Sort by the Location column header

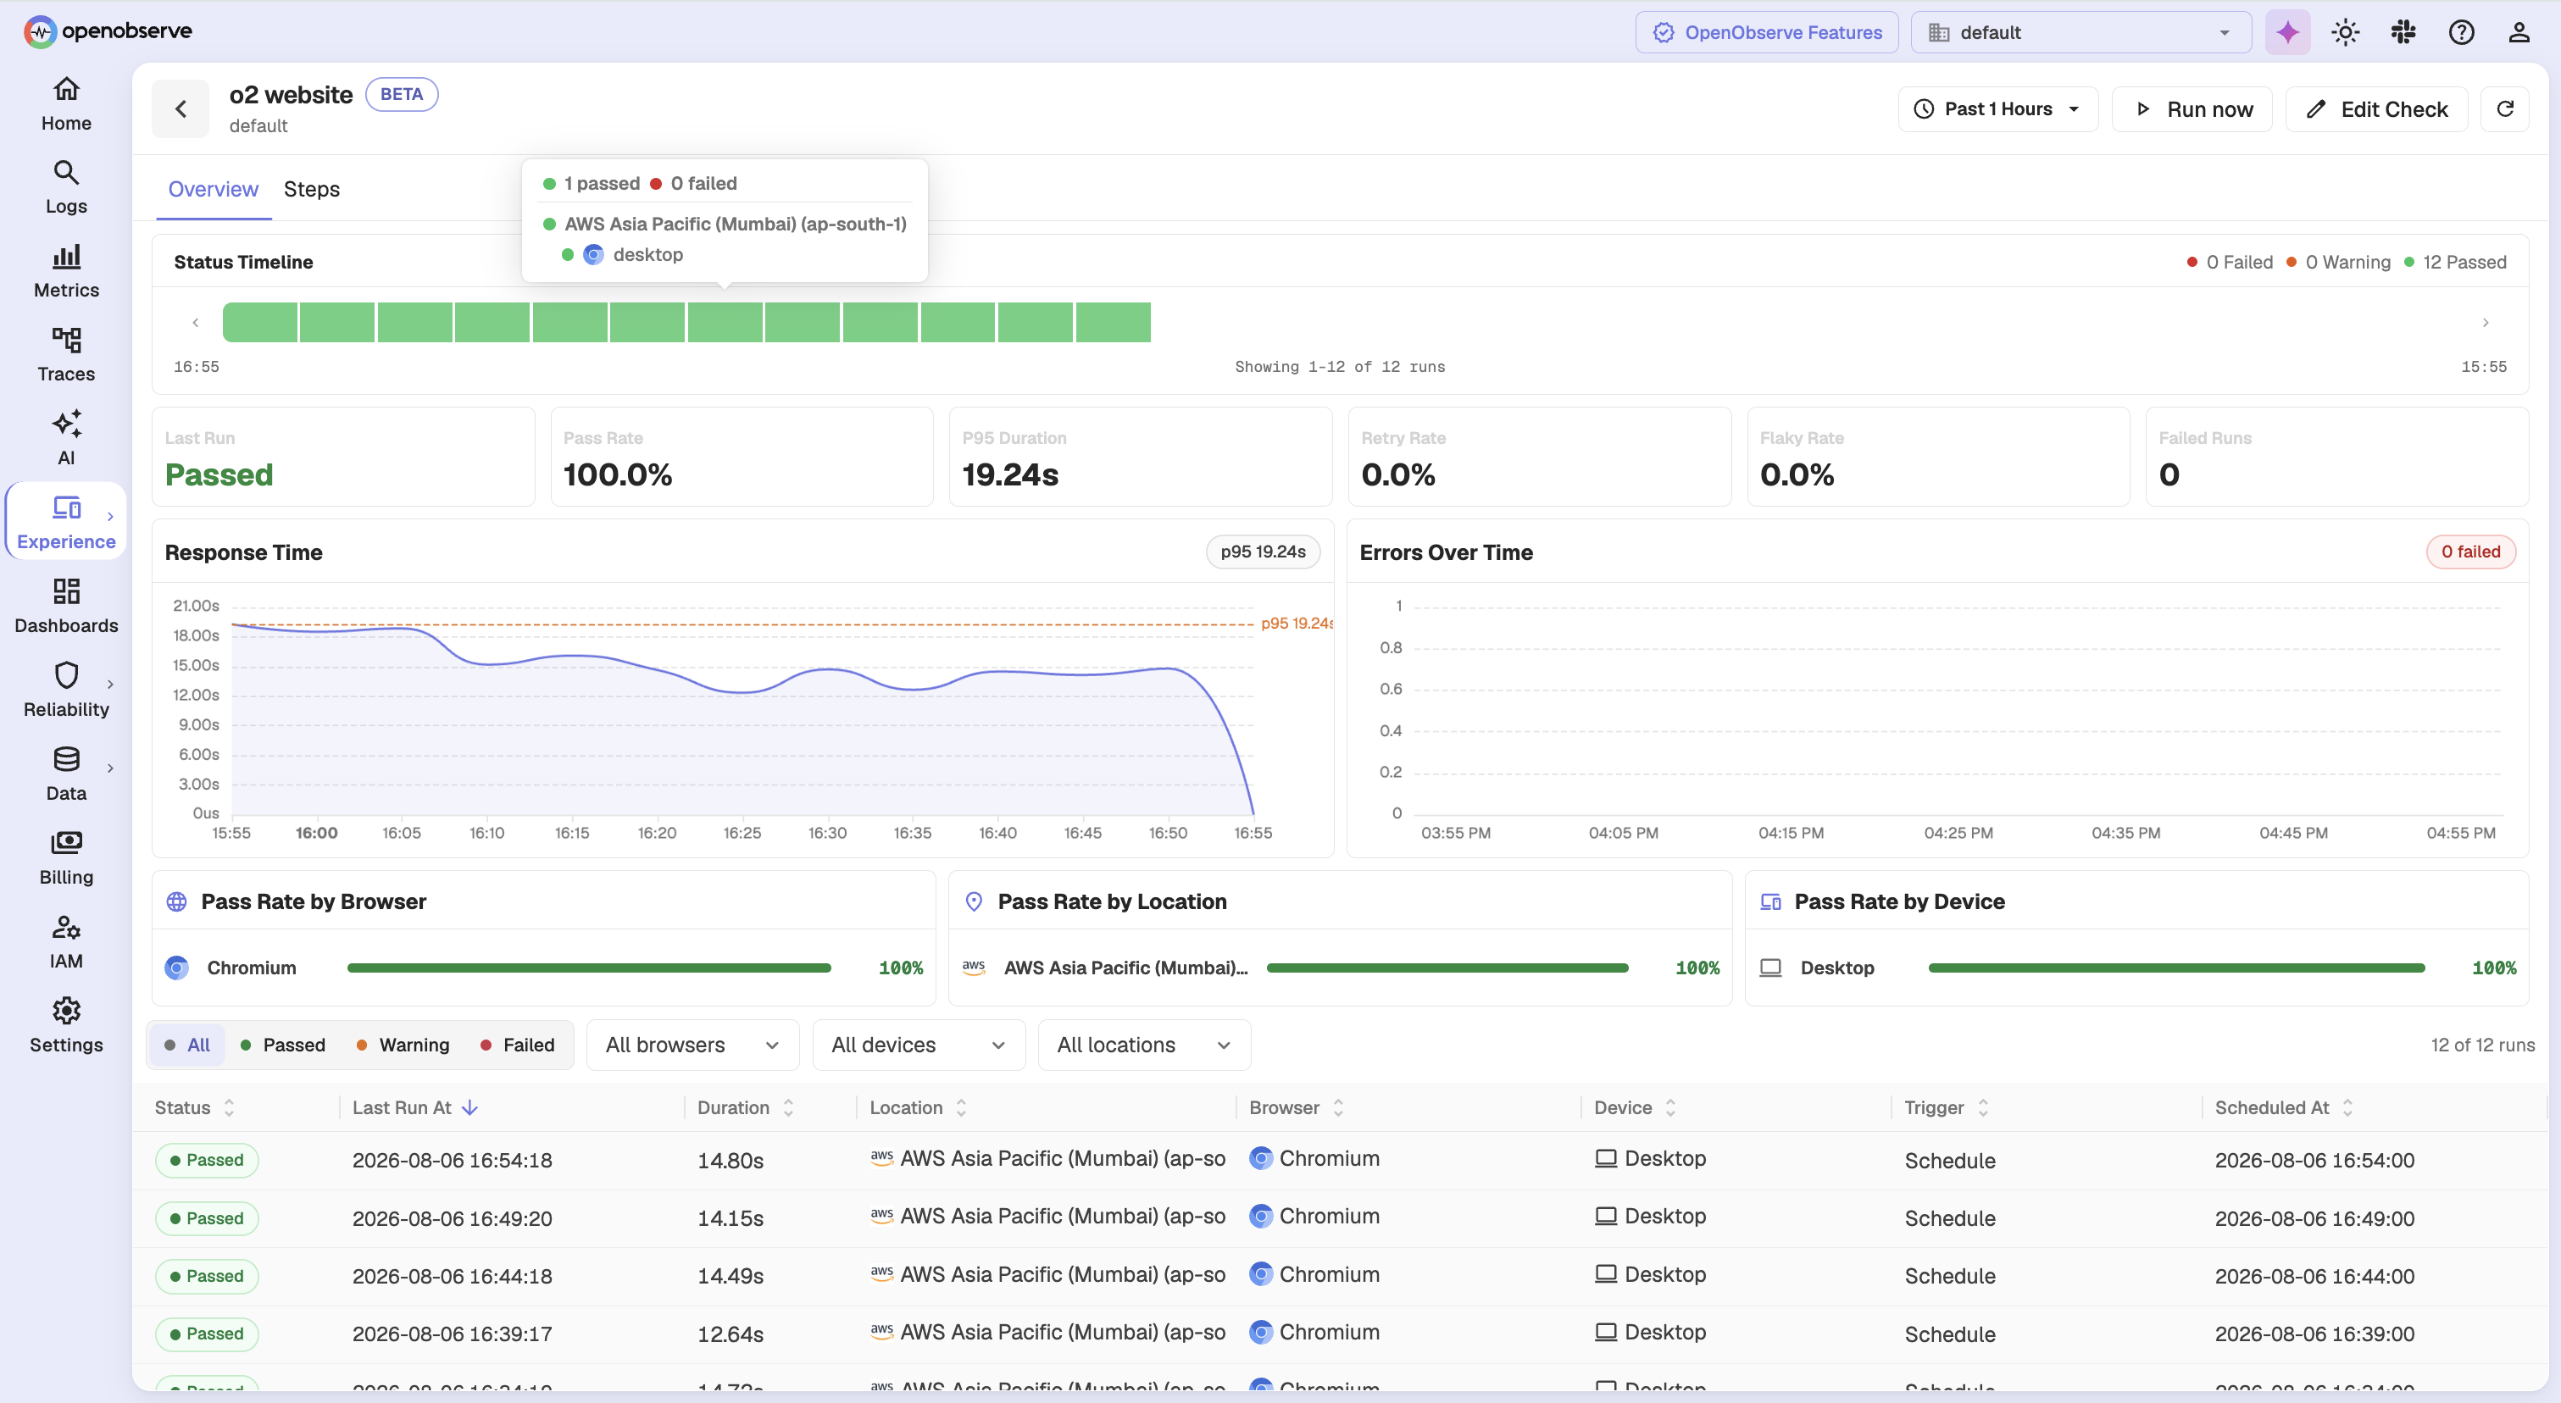(919, 1107)
